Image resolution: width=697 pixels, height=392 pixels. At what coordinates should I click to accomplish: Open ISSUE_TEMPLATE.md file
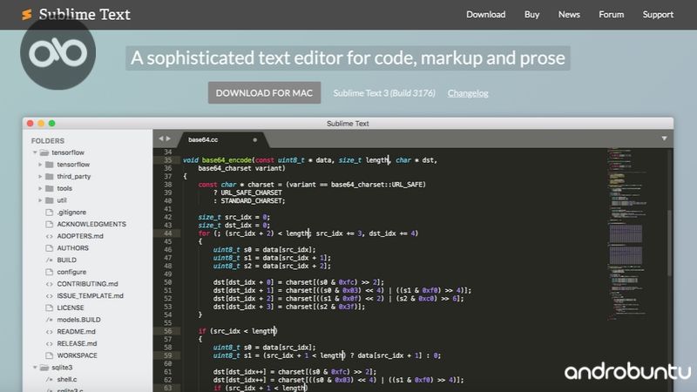[91, 296]
